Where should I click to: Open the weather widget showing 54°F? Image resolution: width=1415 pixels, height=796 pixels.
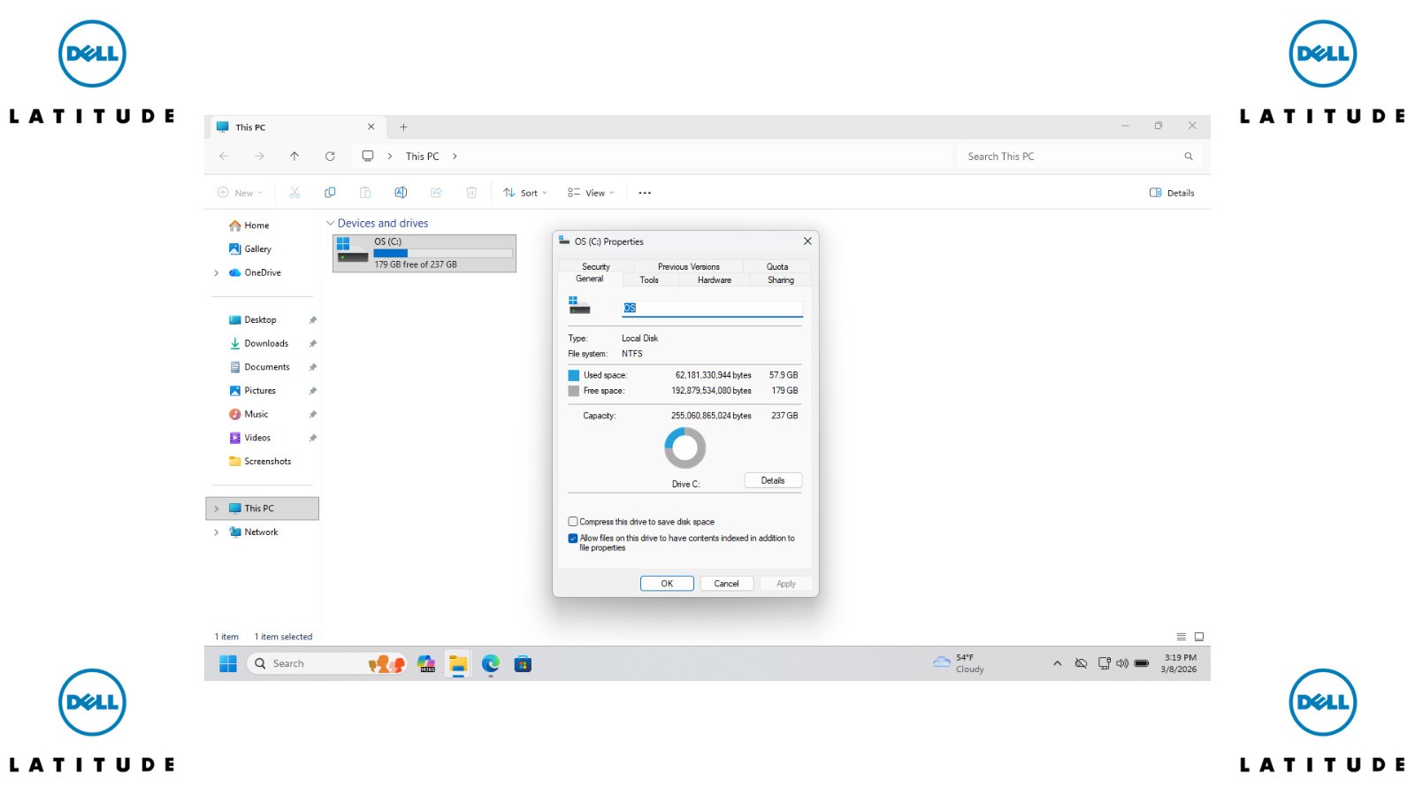959,663
